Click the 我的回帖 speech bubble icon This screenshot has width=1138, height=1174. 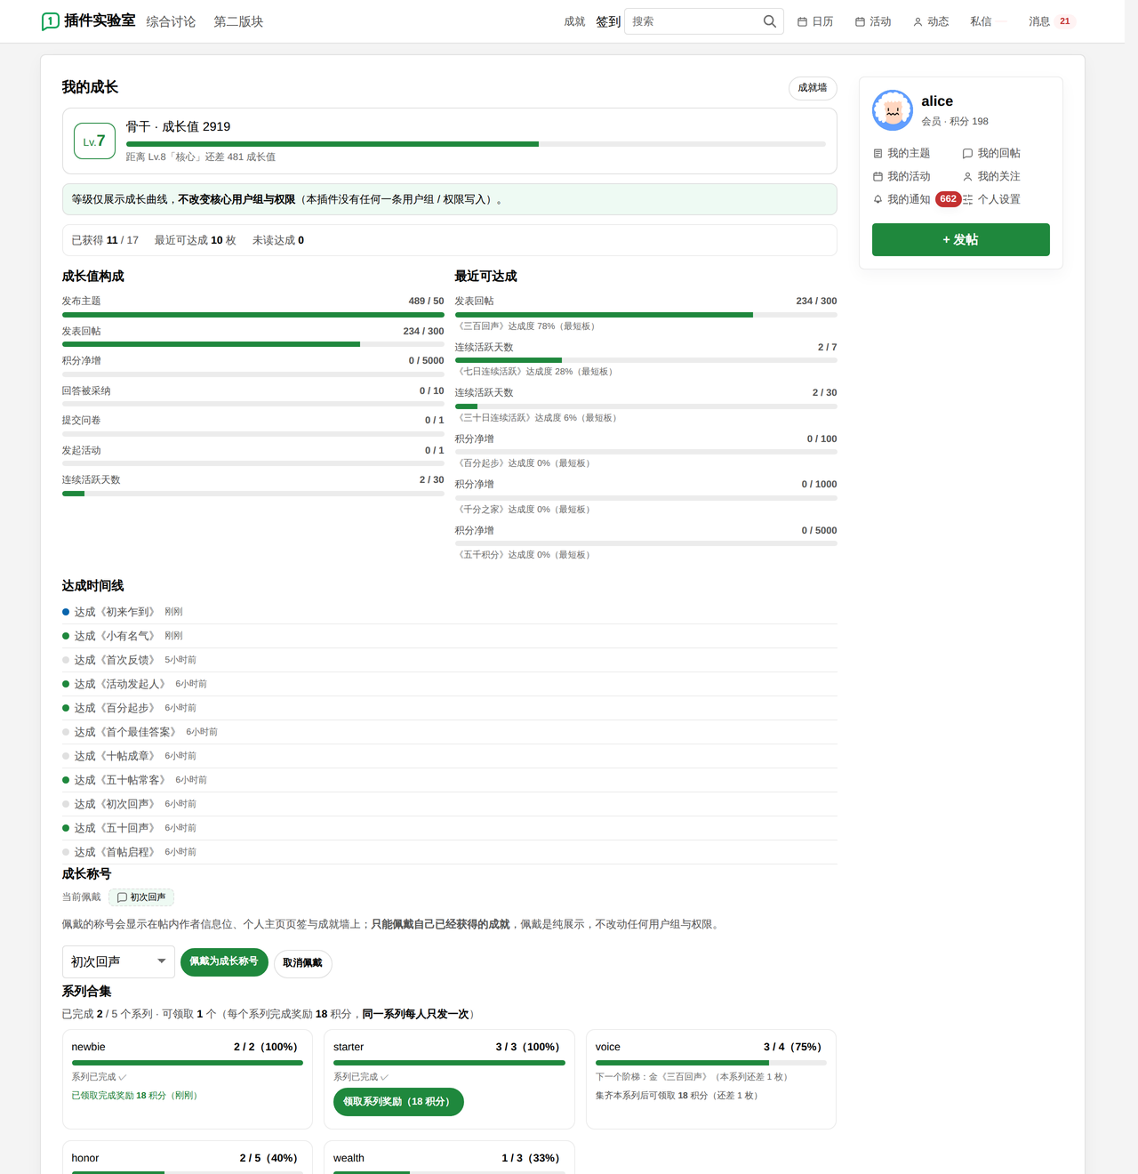tap(968, 154)
